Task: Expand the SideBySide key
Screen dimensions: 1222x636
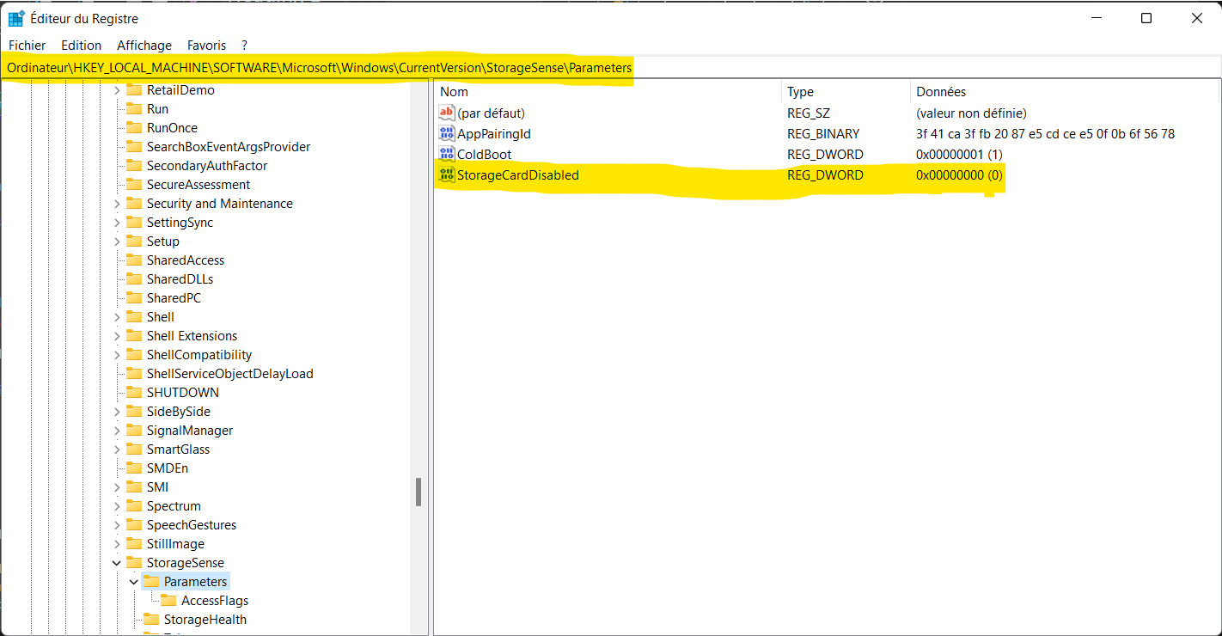Action: click(x=117, y=412)
